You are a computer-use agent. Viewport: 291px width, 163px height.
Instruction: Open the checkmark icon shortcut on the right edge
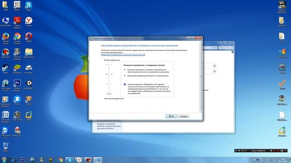click(x=282, y=85)
